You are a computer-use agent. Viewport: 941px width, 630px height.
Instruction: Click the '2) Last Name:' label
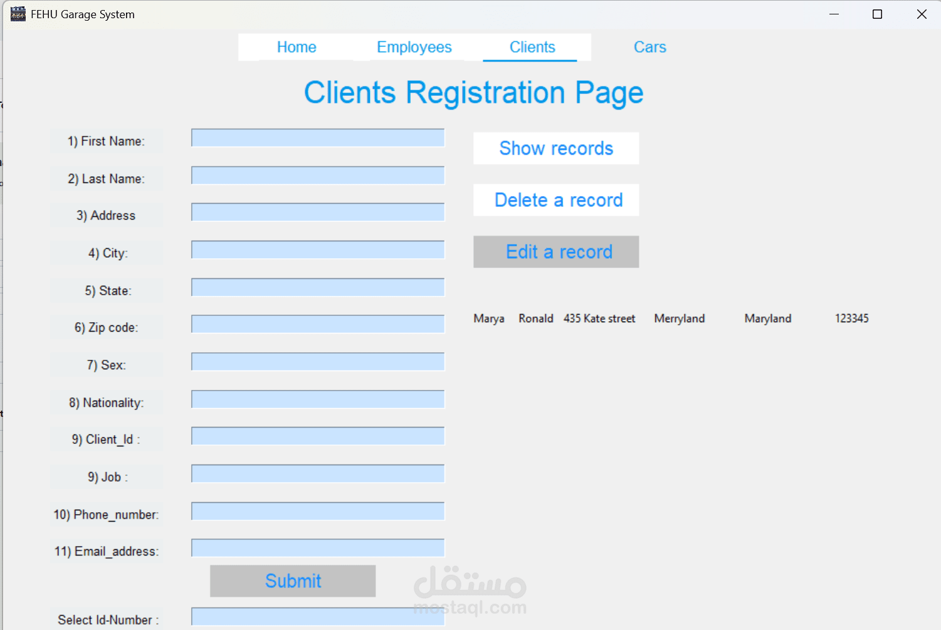tap(107, 179)
